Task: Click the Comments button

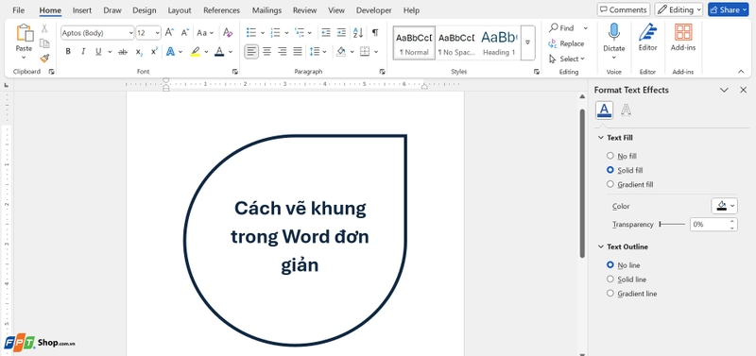Action: 624,9
